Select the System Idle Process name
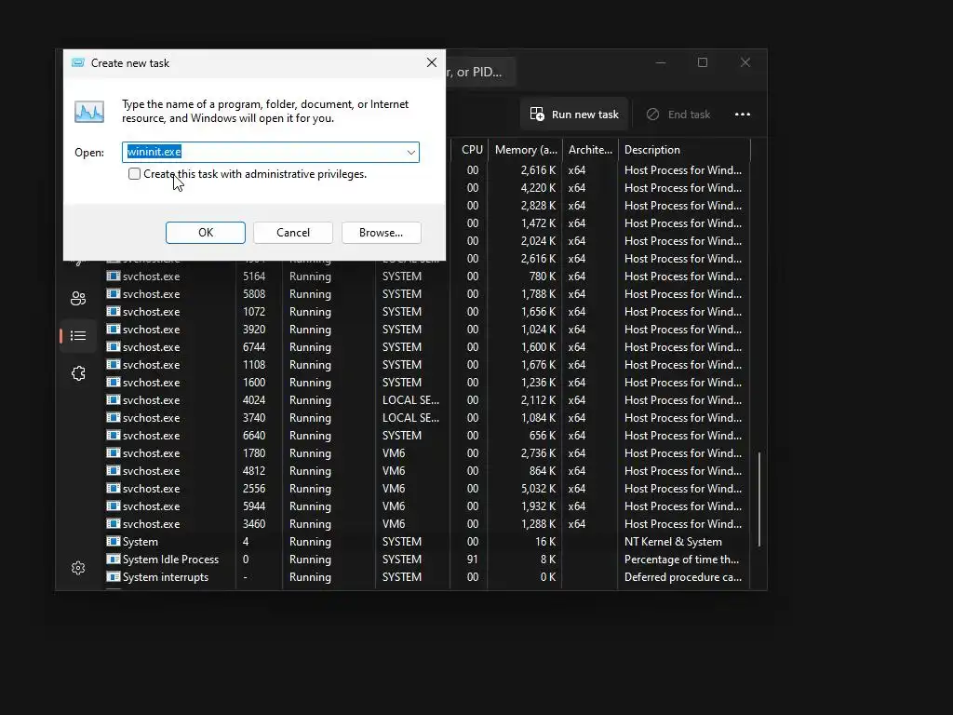Screen dimensions: 953x715 [x=171, y=560]
